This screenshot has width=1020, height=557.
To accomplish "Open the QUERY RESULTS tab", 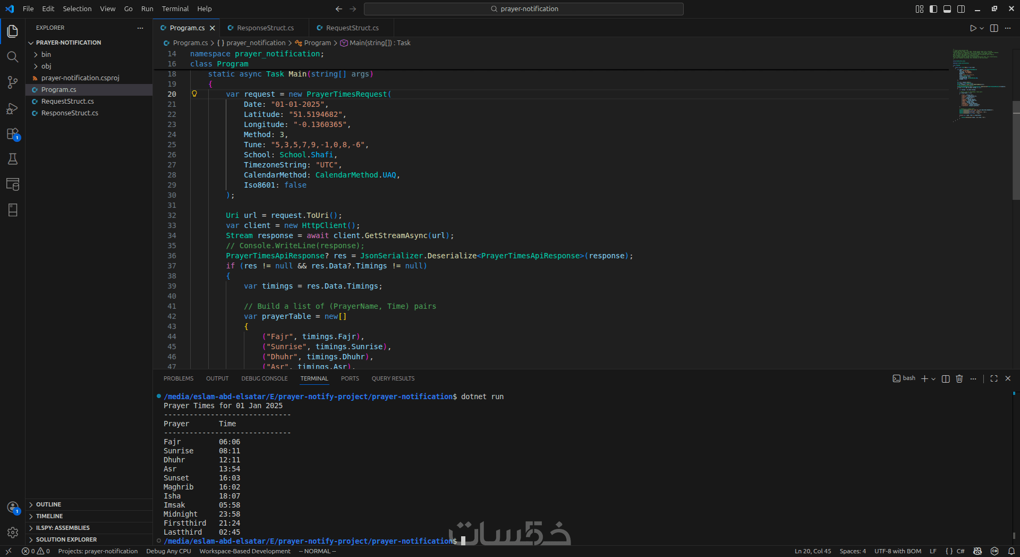I will coord(393,378).
